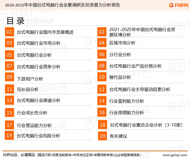Click the orange 01 number box
The image size is (190, 158).
pyautogui.click(x=9, y=32)
